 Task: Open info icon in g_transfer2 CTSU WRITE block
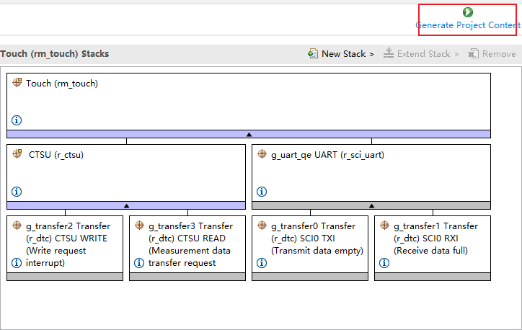tap(17, 263)
